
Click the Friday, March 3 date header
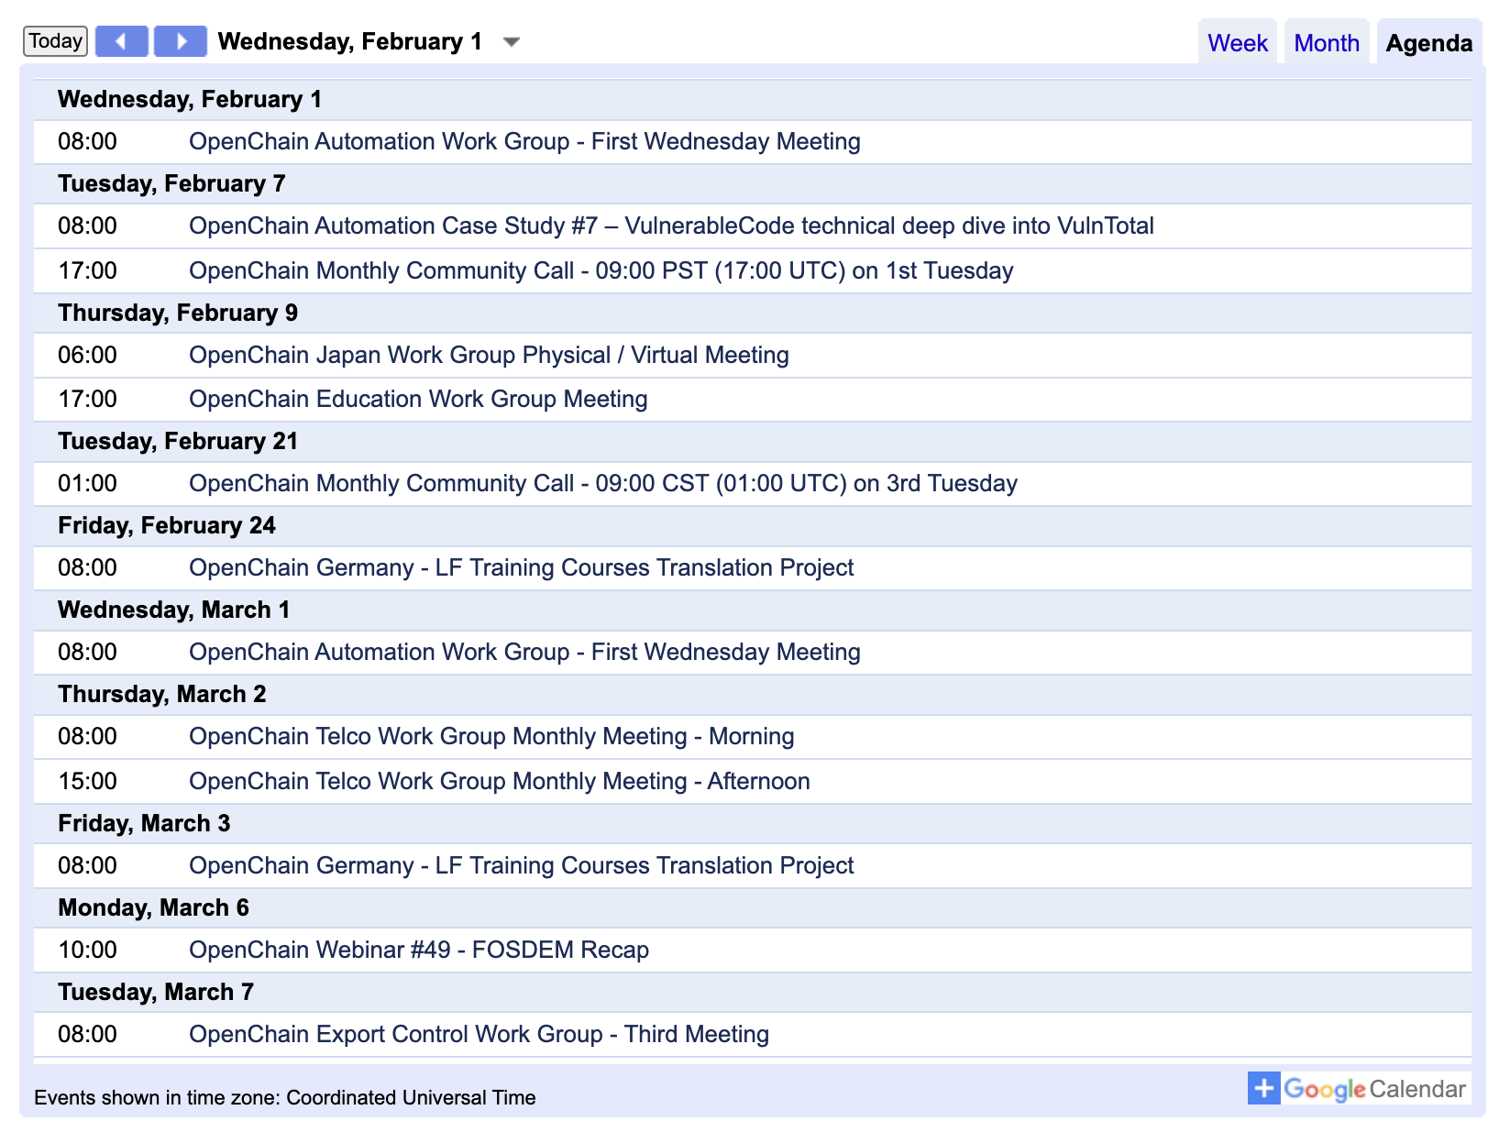(x=753, y=824)
